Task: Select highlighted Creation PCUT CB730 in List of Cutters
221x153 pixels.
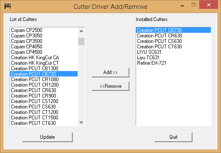Action: pos(44,74)
